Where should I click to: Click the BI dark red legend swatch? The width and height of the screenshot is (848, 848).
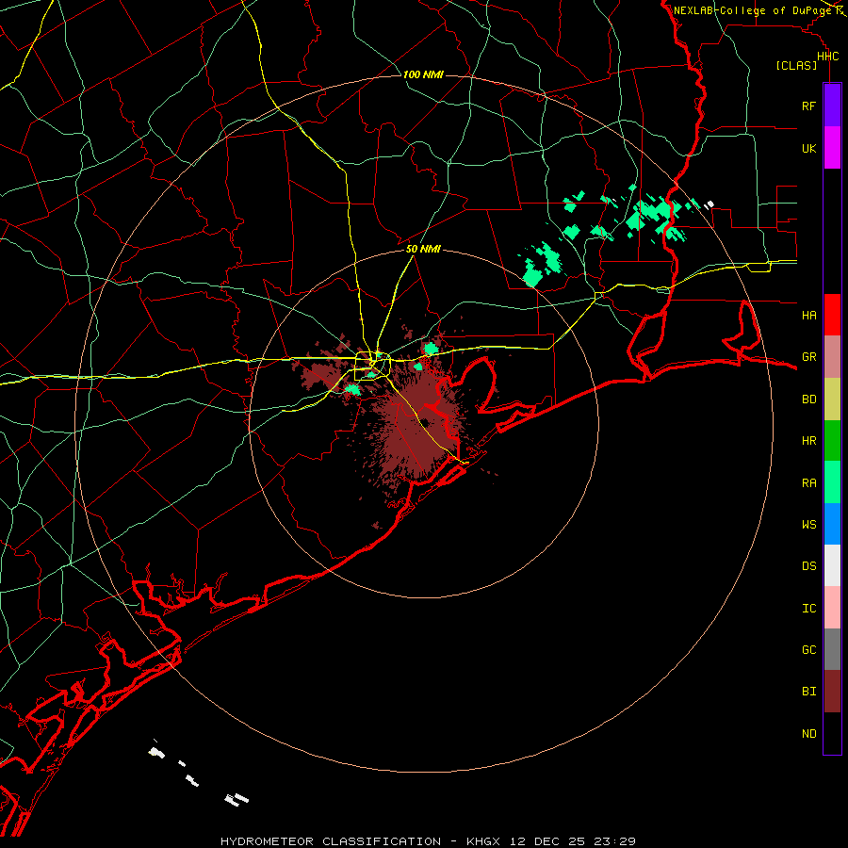pyautogui.click(x=832, y=692)
